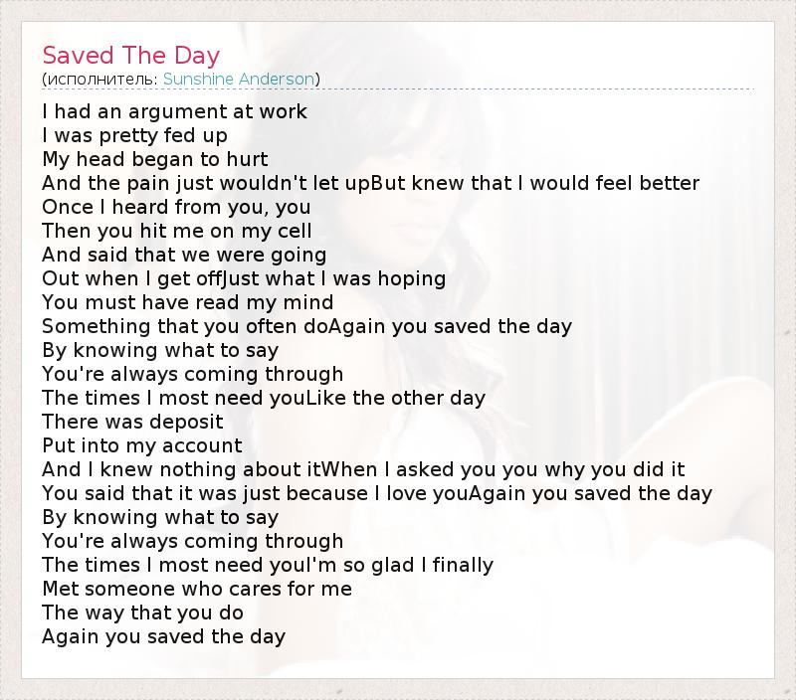Click the lyric "Then you hit me on my cell"
This screenshot has width=796, height=700.
pyautogui.click(x=177, y=231)
